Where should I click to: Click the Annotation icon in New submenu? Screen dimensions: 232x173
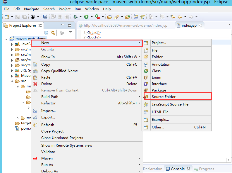coord(146,65)
